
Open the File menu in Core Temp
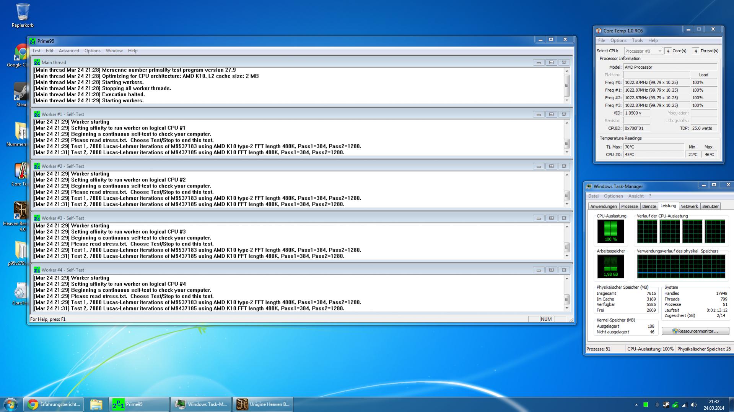pyautogui.click(x=602, y=40)
